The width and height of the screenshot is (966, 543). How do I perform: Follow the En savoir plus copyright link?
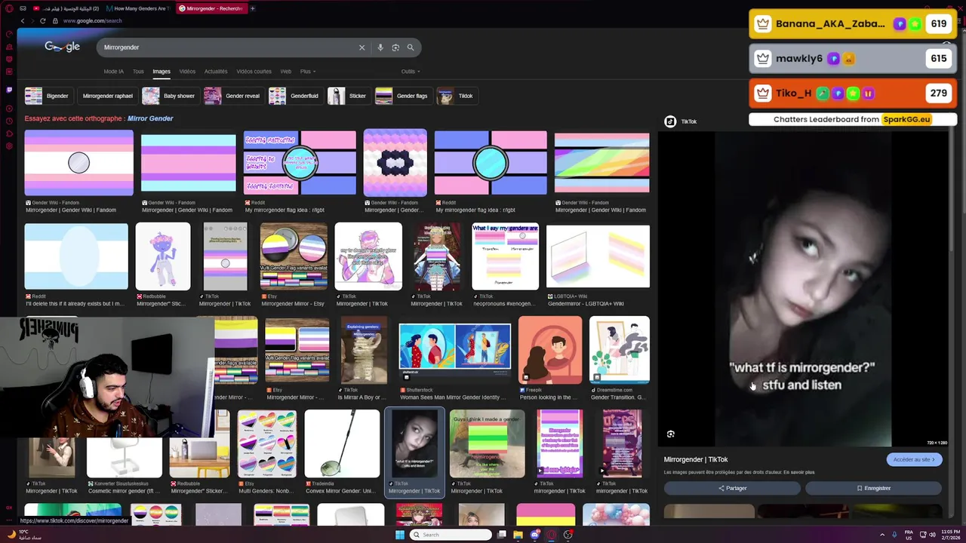click(x=799, y=472)
